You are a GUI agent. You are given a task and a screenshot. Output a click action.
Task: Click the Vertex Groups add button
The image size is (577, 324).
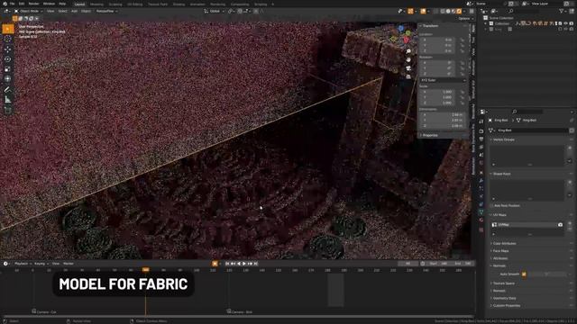570,148
